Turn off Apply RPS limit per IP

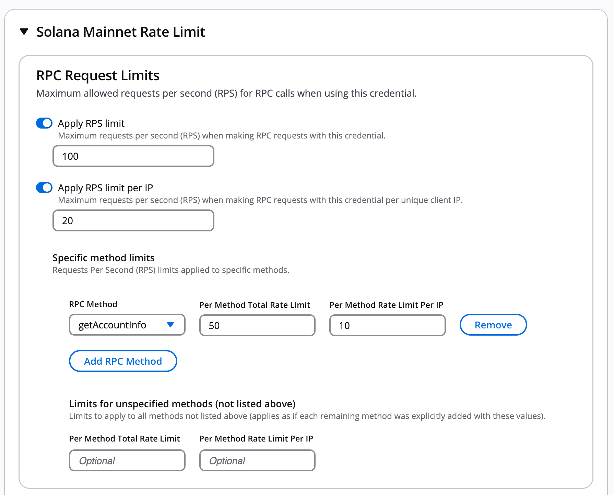pyautogui.click(x=44, y=188)
